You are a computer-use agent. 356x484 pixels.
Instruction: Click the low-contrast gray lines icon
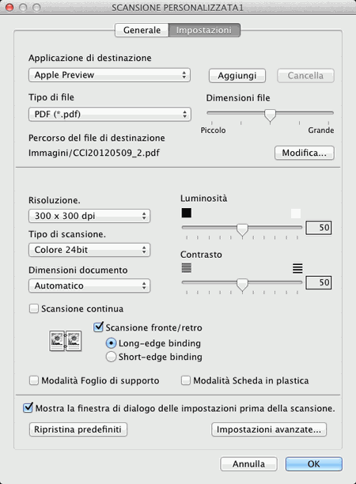[187, 268]
